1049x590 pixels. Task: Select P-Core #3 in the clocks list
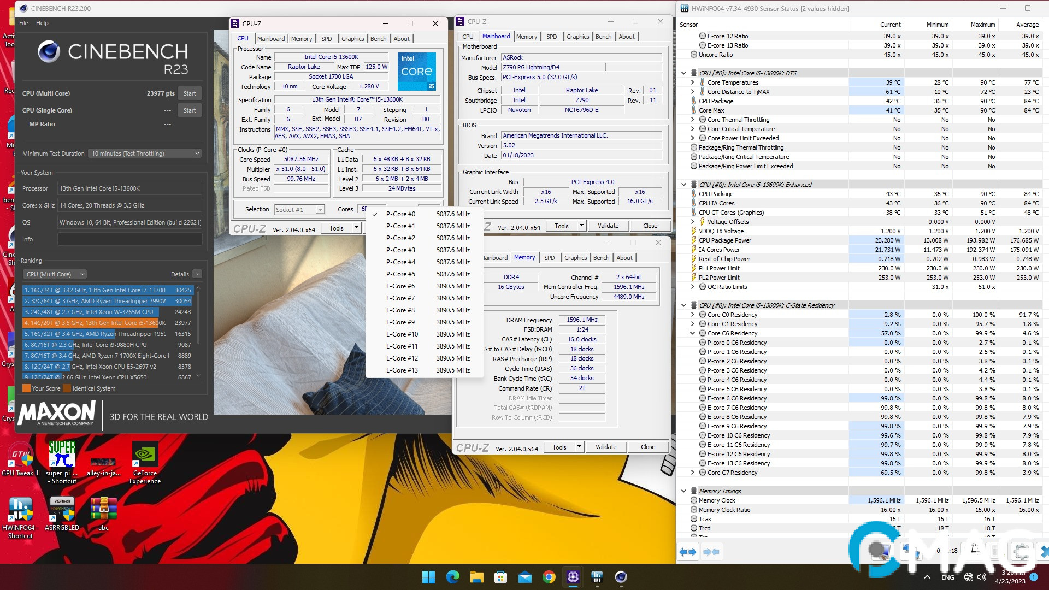400,250
